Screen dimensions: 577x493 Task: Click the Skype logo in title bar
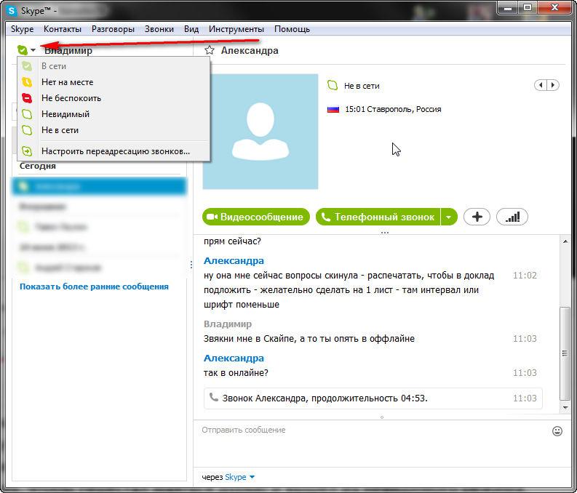point(12,11)
